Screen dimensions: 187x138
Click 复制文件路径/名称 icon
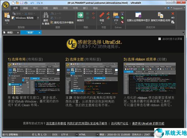161,15
